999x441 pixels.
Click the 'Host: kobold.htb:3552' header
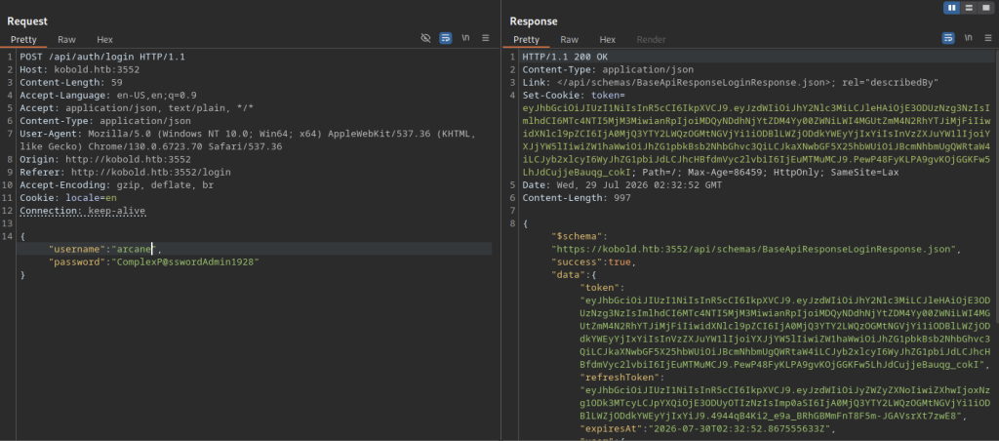tap(80, 69)
